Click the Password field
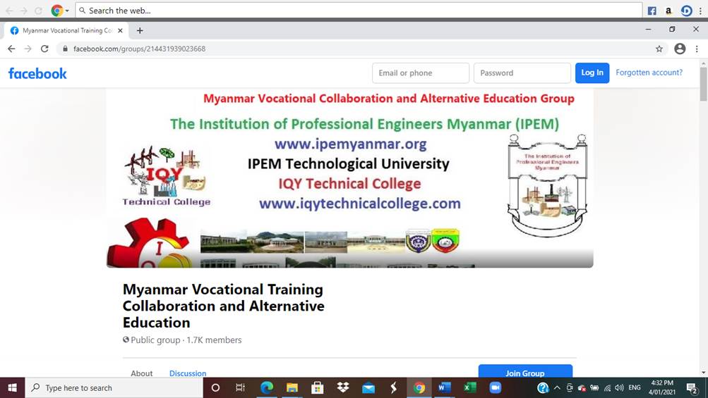Screen dimensions: 708x398 tap(522, 73)
